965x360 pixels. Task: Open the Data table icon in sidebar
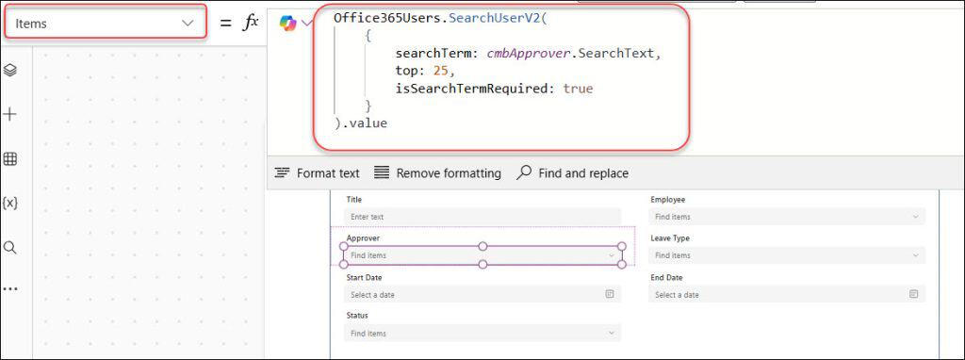point(9,158)
